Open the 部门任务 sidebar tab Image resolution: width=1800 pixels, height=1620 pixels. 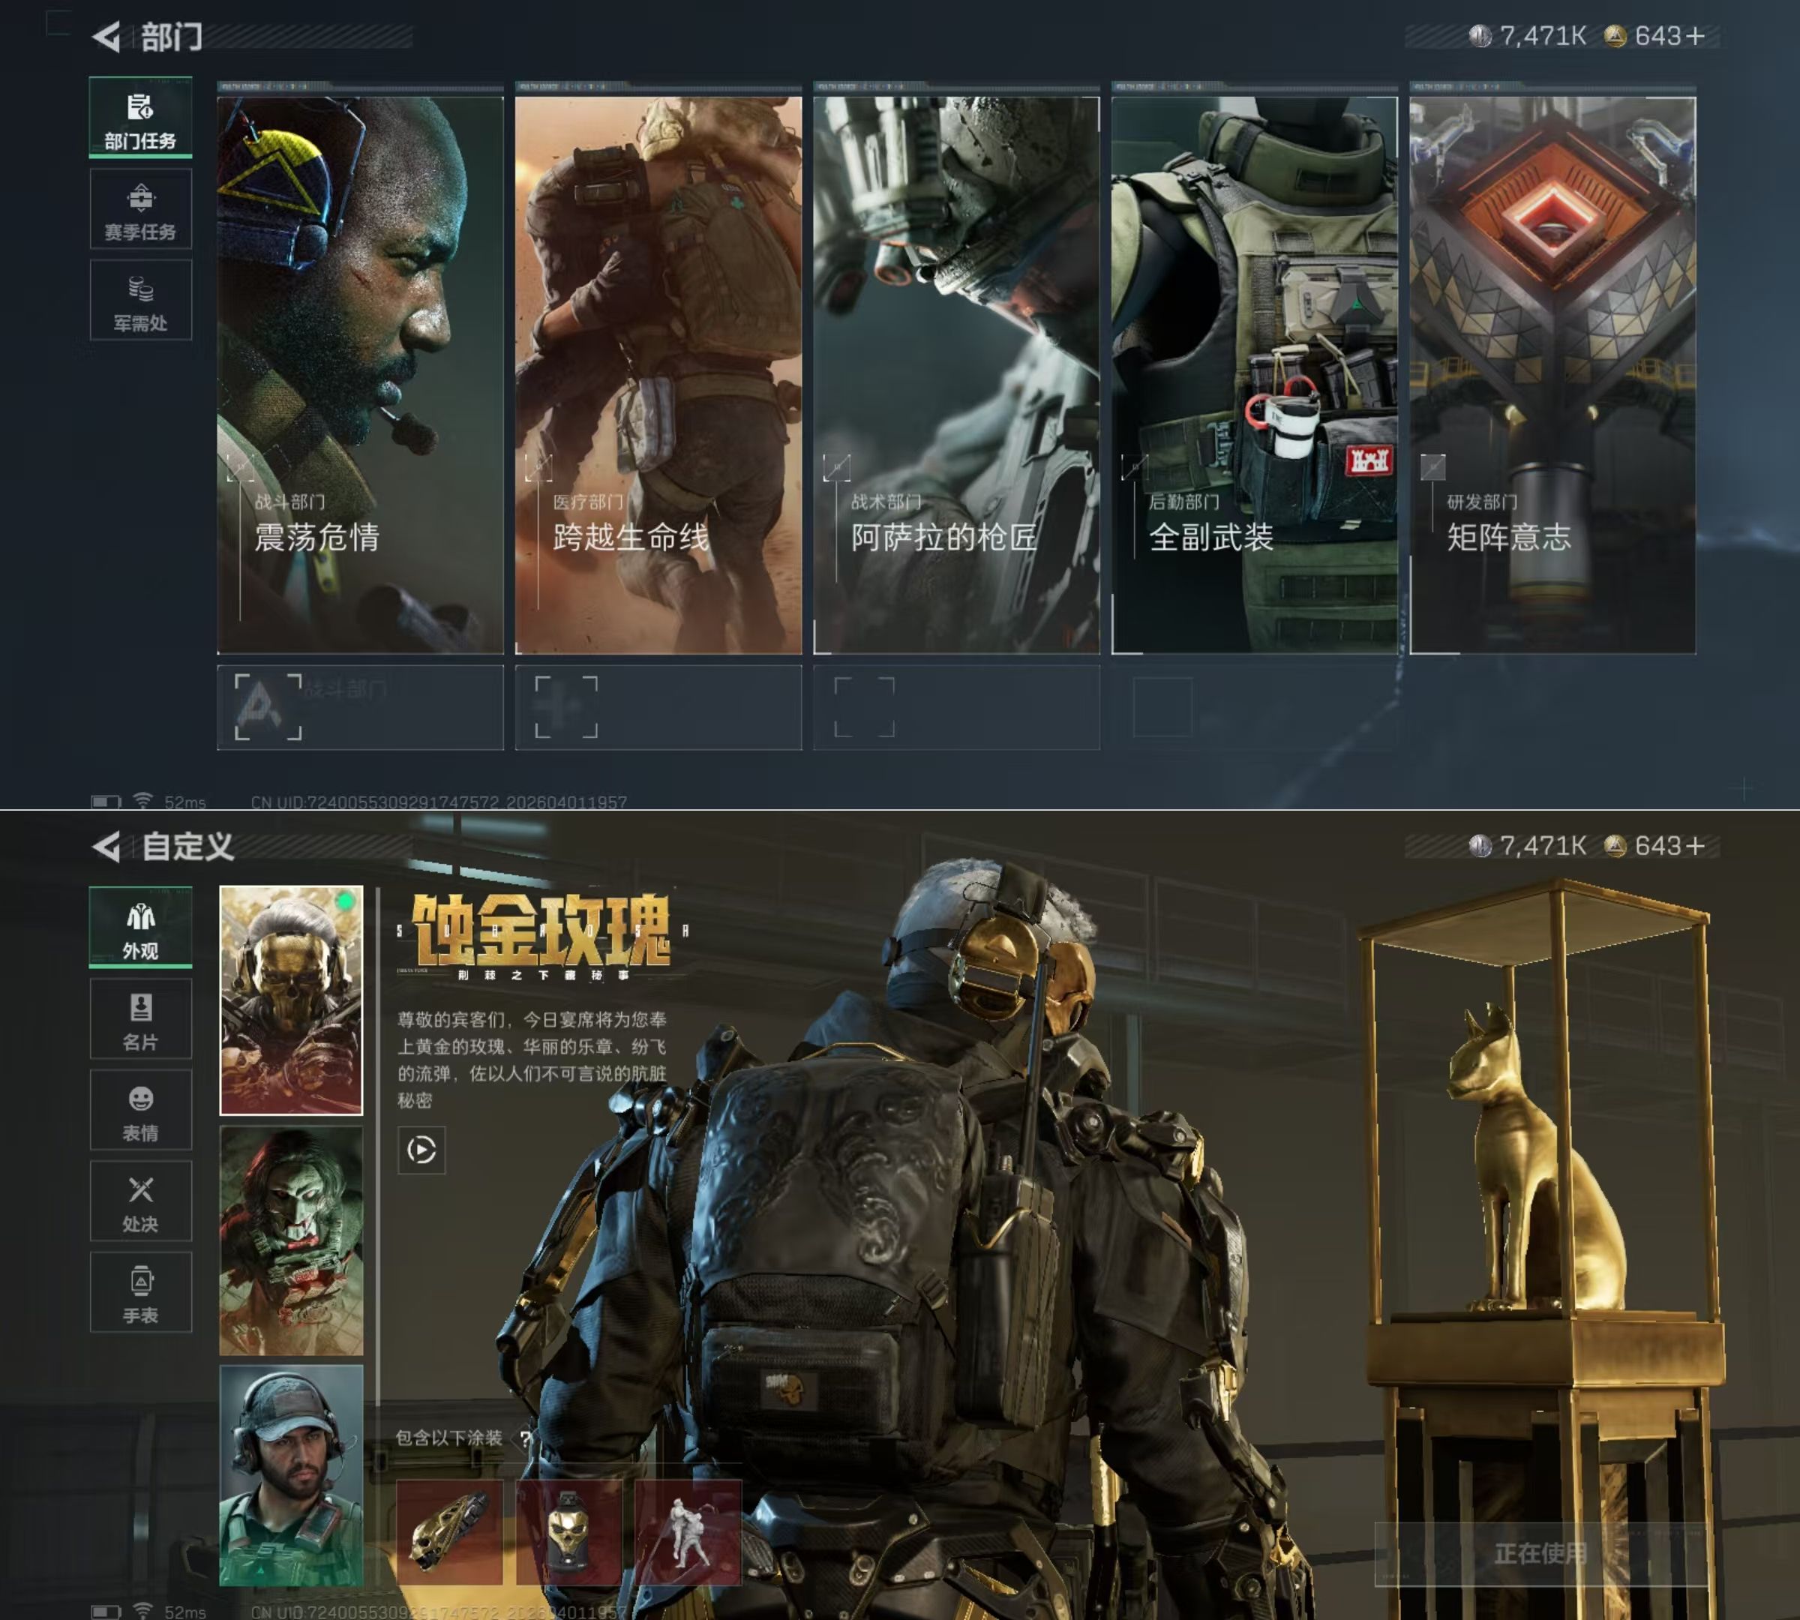pos(141,118)
